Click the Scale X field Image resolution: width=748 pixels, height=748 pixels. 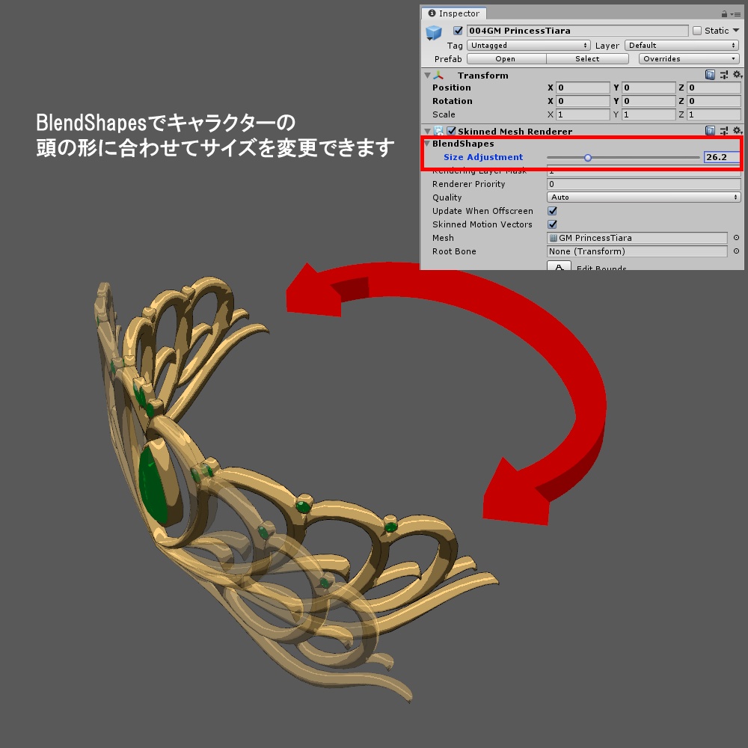coord(583,114)
